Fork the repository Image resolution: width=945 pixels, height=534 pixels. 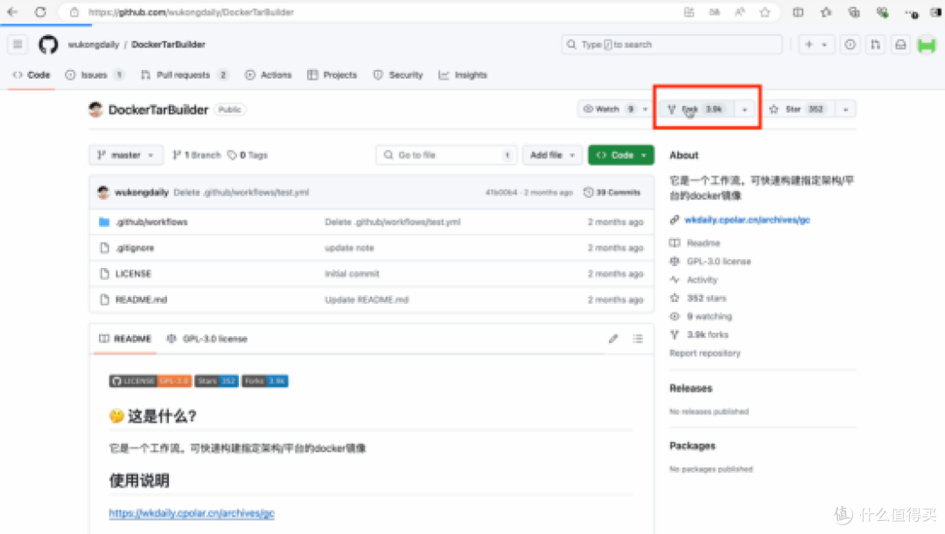coord(696,109)
